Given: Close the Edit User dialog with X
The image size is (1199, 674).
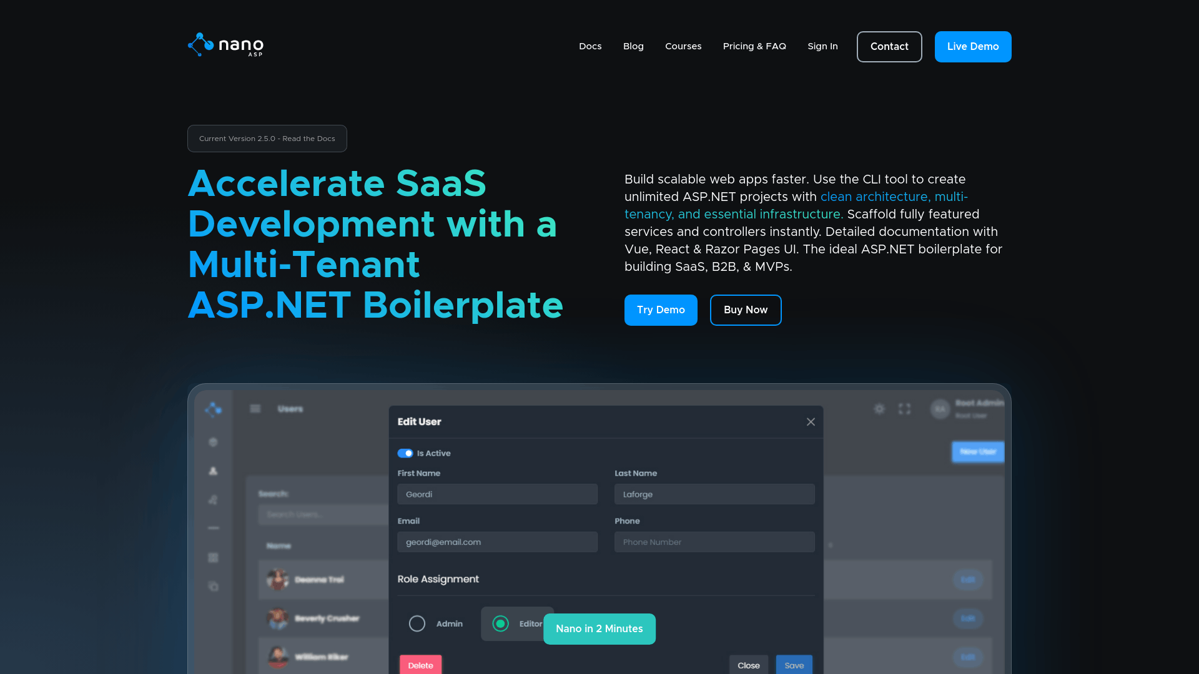Looking at the screenshot, I should 811,422.
